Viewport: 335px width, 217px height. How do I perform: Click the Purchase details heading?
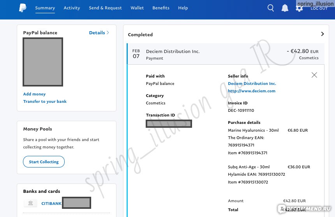[x=244, y=123]
